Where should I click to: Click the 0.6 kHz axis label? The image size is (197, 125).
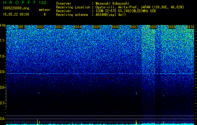(x=3, y=119)
